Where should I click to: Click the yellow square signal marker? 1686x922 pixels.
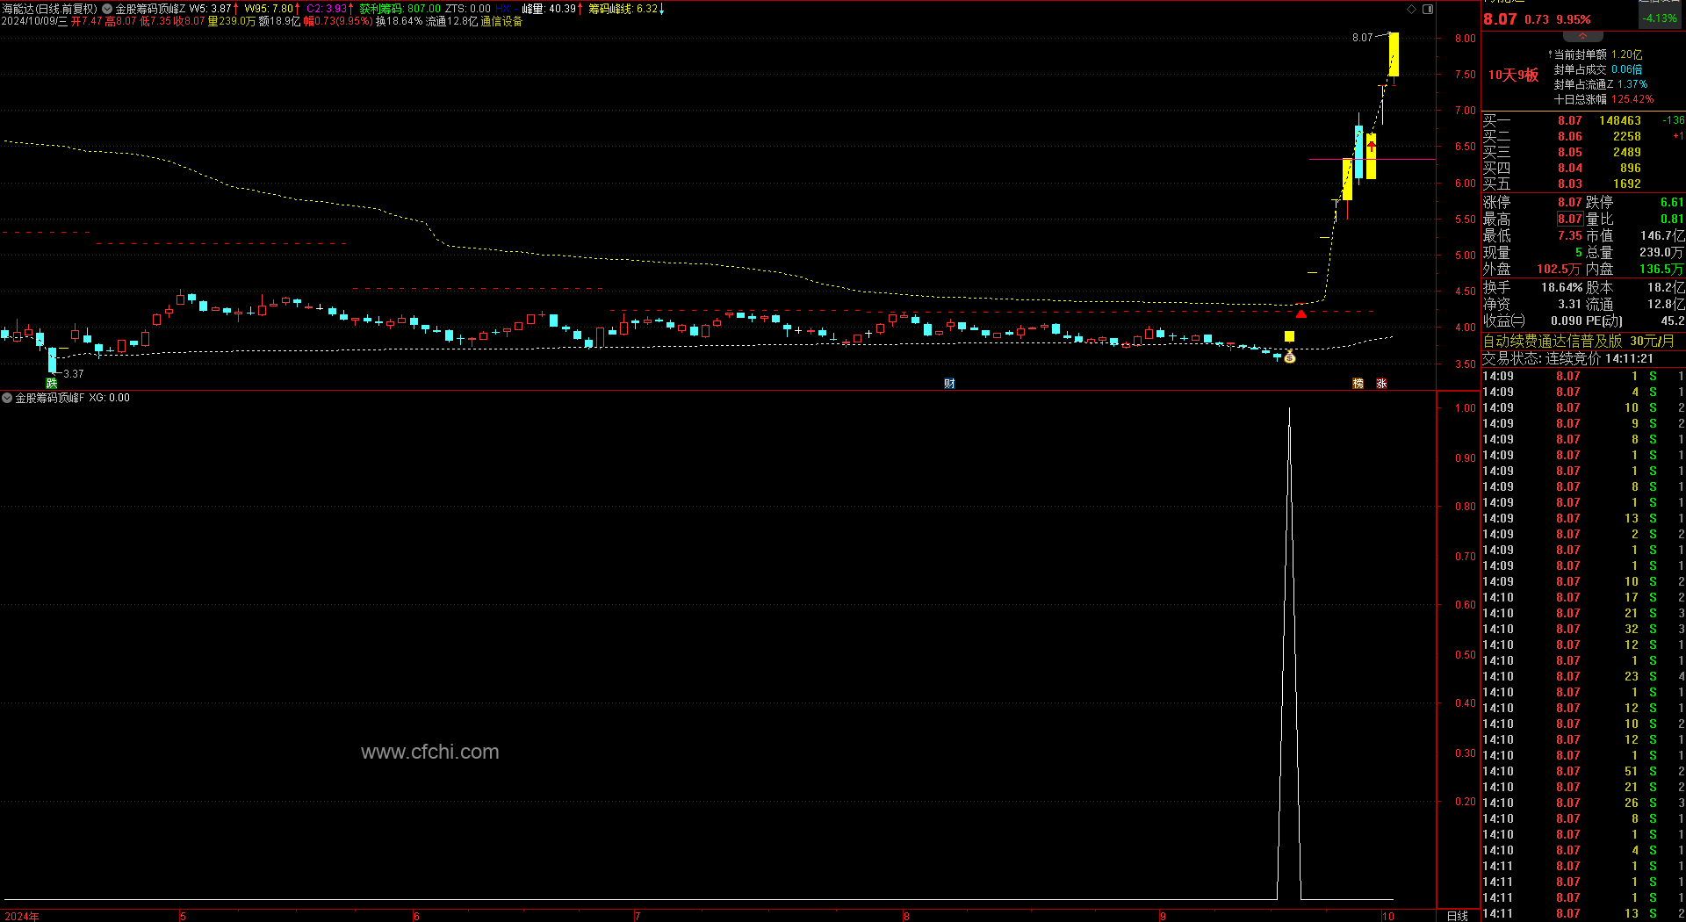pyautogui.click(x=1289, y=336)
